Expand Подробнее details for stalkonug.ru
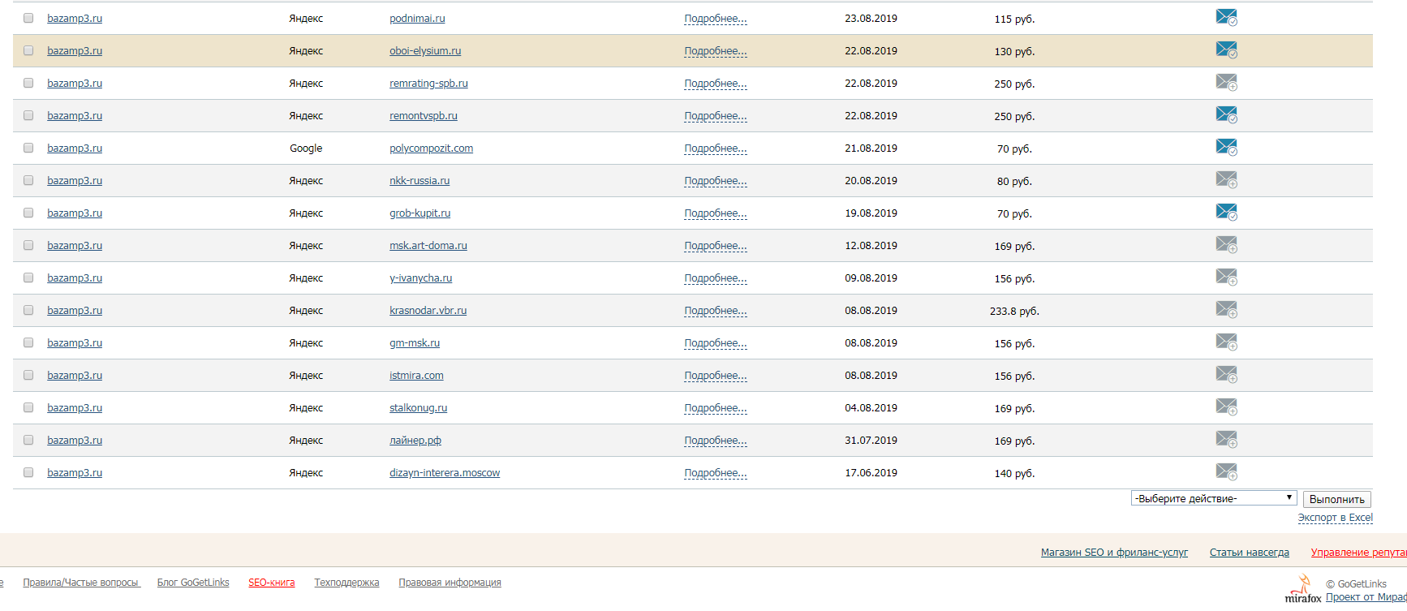1407x611 pixels. pos(715,408)
